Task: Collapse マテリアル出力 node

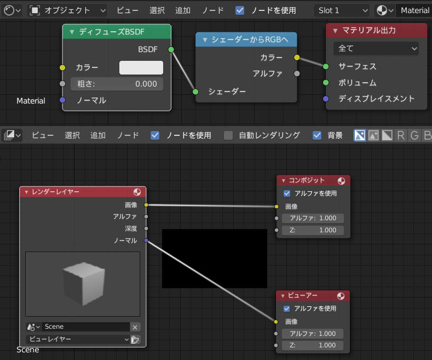Action: pyautogui.click(x=335, y=31)
